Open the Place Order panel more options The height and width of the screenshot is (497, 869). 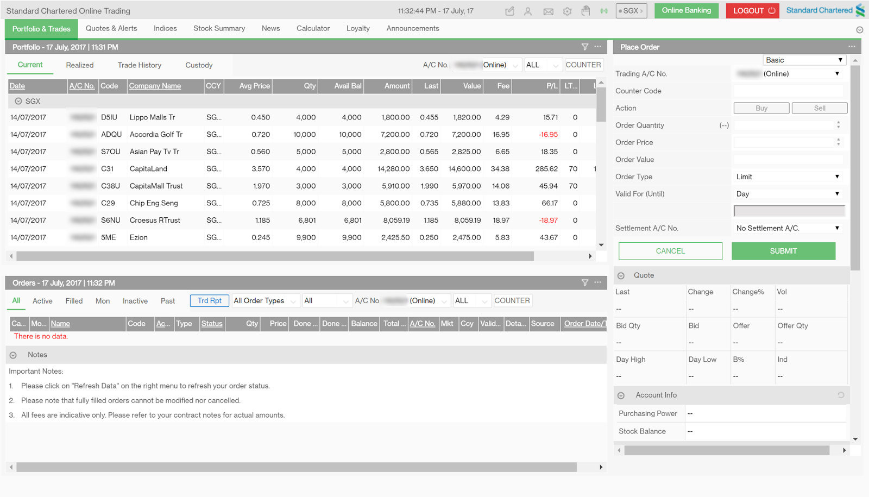(x=852, y=47)
